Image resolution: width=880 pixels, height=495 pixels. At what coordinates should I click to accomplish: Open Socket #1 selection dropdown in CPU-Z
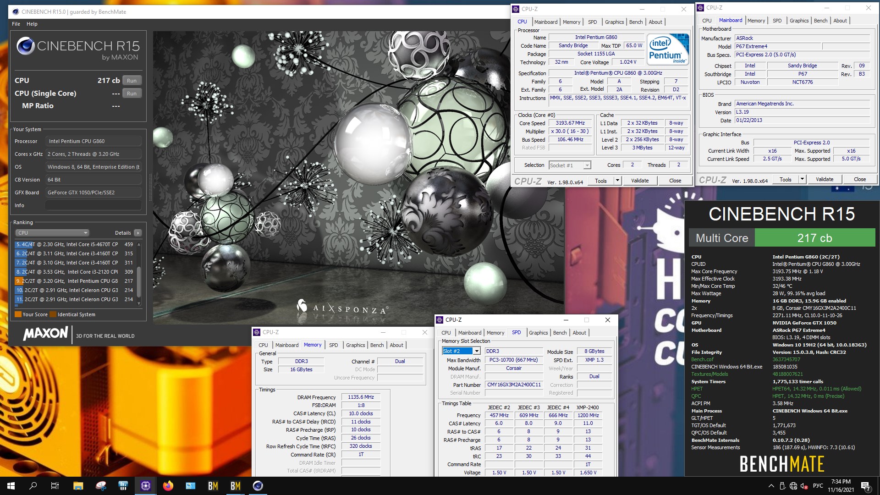coord(570,165)
